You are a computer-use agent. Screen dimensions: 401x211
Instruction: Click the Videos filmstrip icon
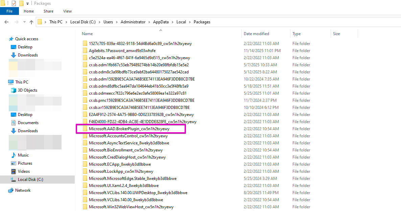click(13, 171)
